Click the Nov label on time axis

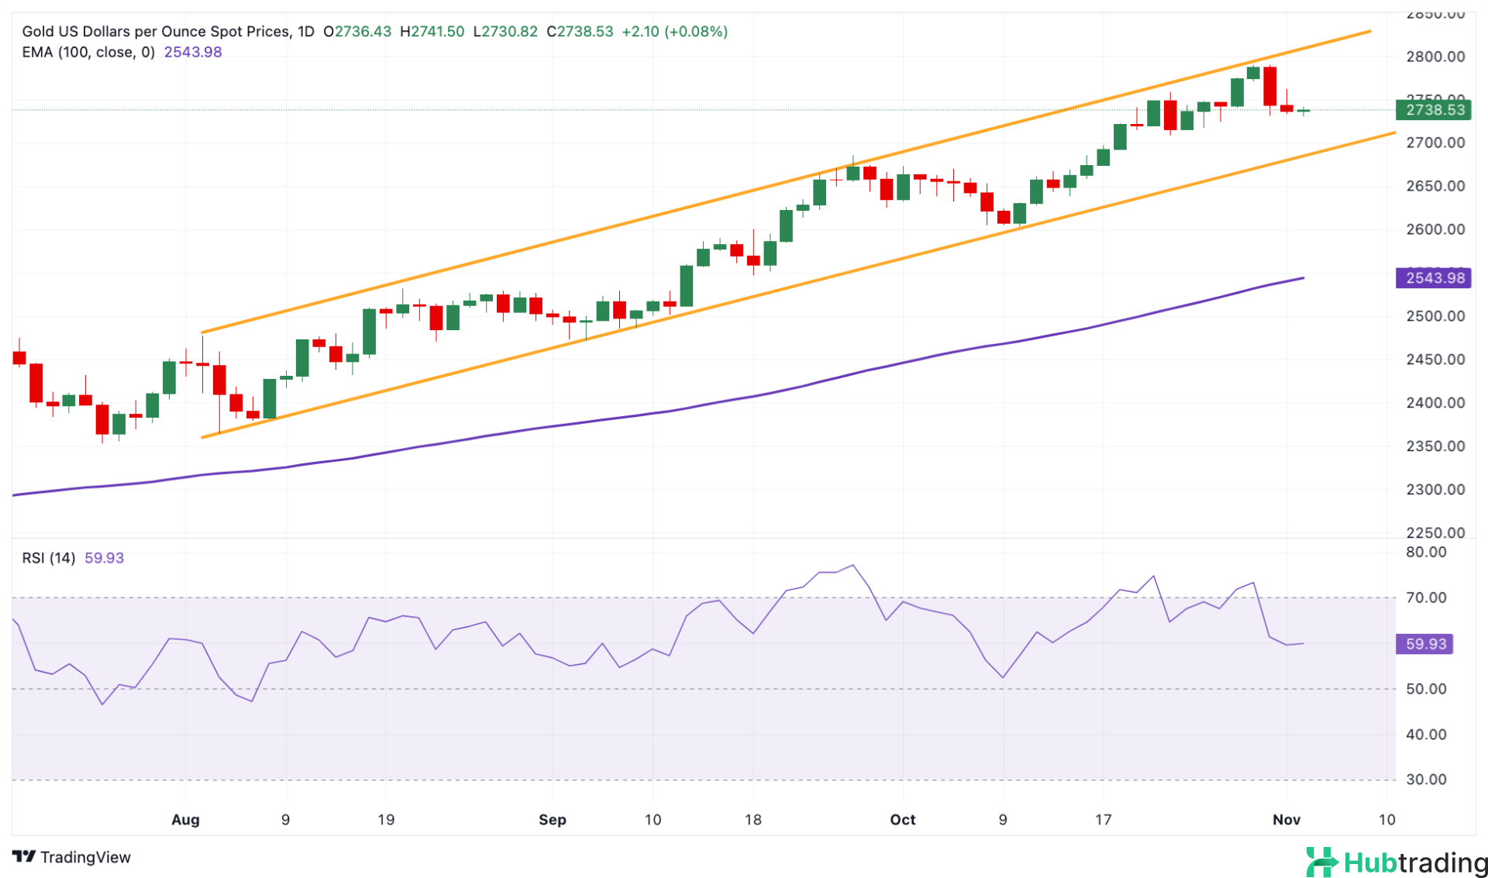[1286, 819]
